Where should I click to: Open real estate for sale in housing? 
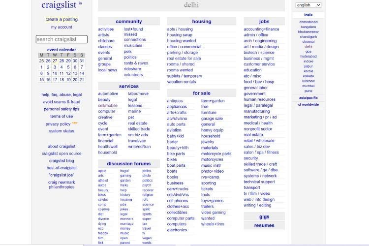(184, 59)
